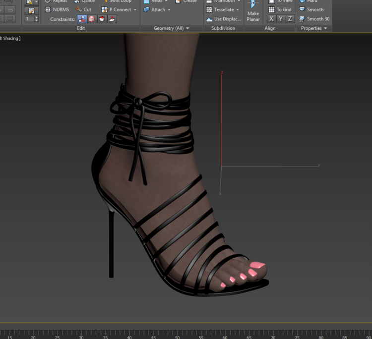The width and height of the screenshot is (372, 339).
Task: Align selection To Grid
Action: (x=280, y=9)
